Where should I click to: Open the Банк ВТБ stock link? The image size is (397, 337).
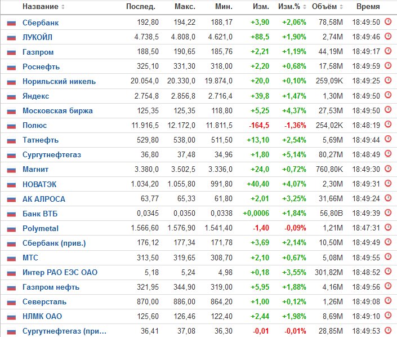tap(40, 214)
